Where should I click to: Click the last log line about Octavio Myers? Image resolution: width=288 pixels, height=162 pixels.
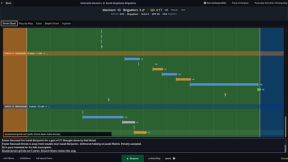(39, 151)
